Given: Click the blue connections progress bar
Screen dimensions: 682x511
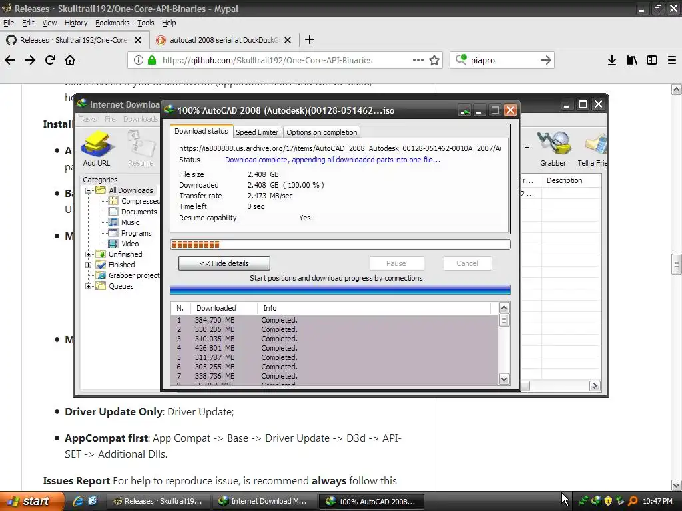Looking at the screenshot, I should (340, 290).
